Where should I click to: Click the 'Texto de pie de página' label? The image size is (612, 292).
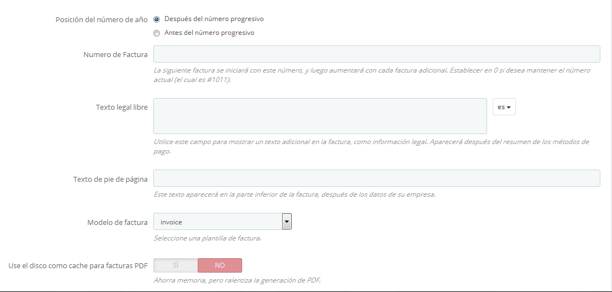(x=110, y=179)
